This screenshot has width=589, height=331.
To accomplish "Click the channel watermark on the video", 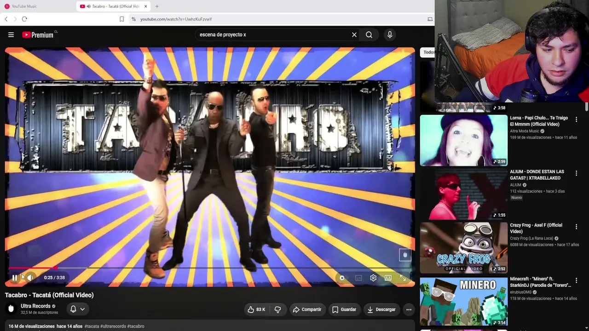I will pyautogui.click(x=405, y=255).
